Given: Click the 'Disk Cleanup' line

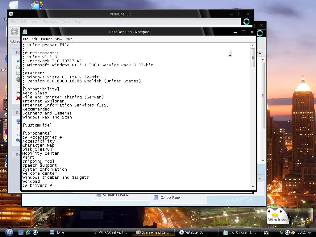Looking at the screenshot, I should [37, 149].
